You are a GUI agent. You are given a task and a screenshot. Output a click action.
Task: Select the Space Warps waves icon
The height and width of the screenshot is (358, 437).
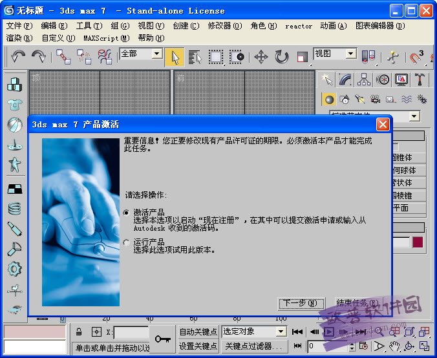pos(407,100)
